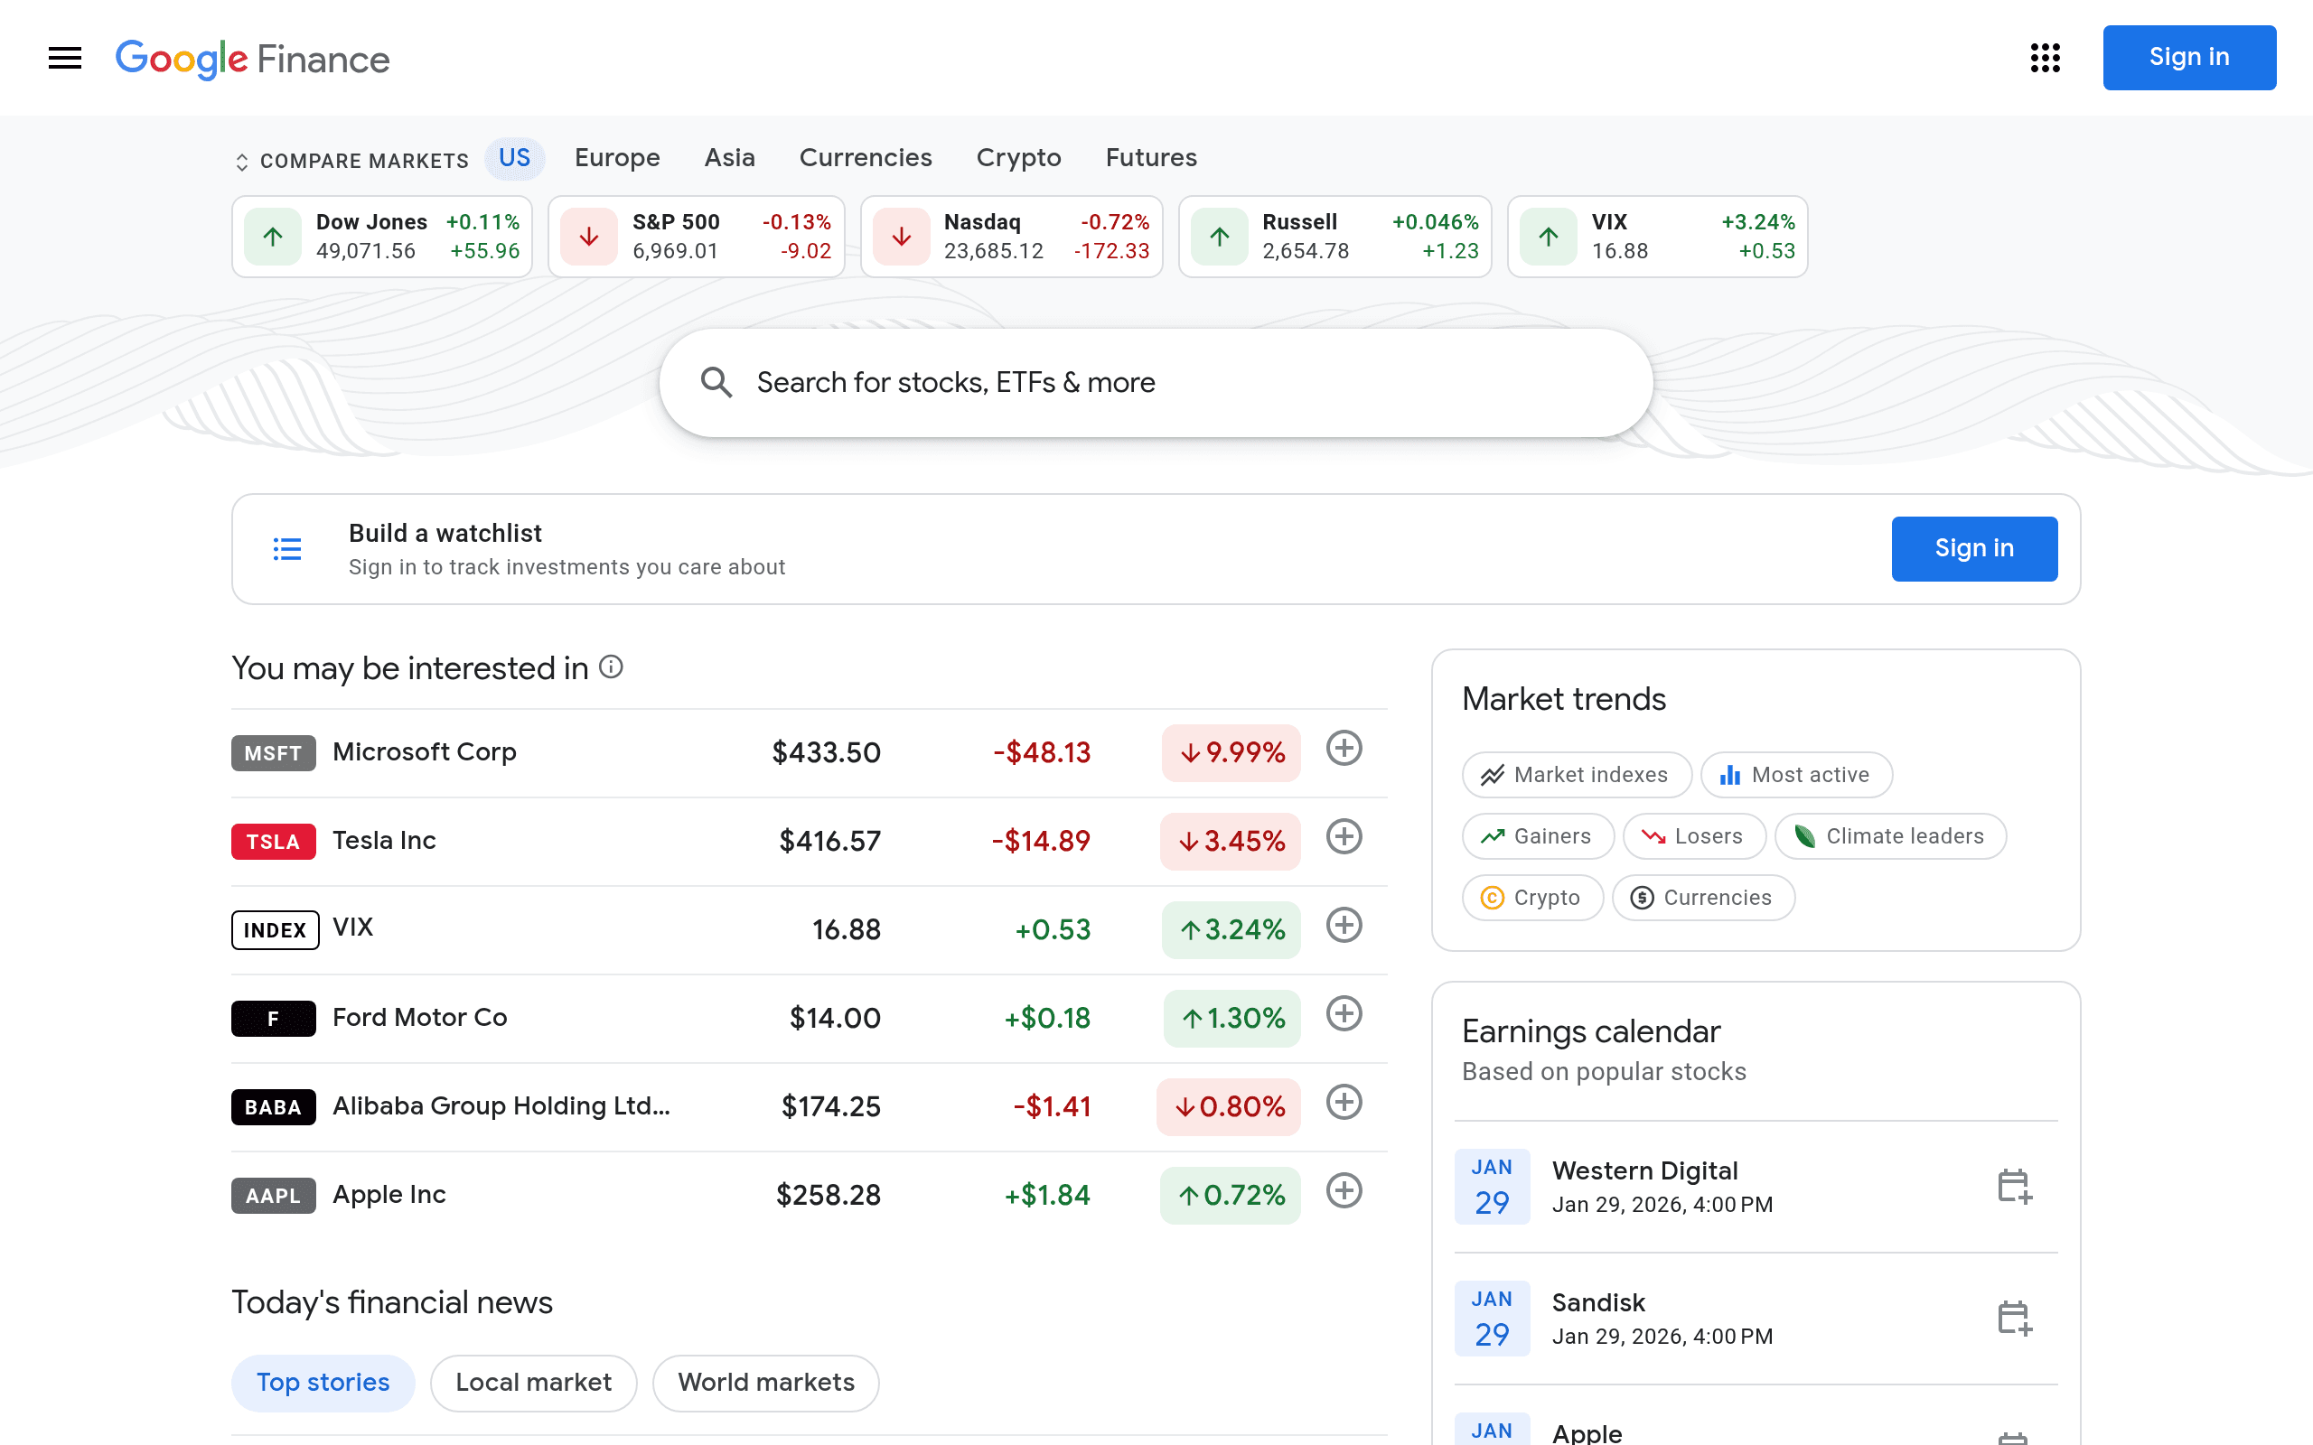2313x1445 pixels.
Task: Open the VIX index card
Action: (1657, 236)
